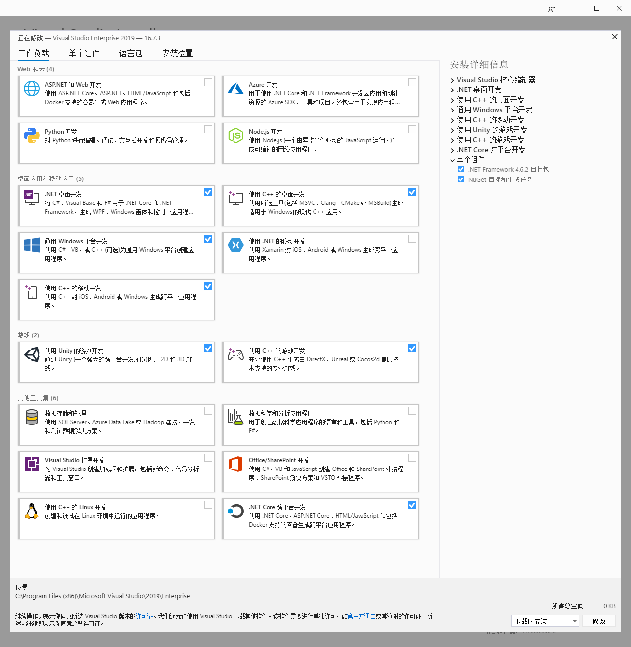Click the 其他工具集 (6) section heading
This screenshot has width=631, height=647.
click(x=38, y=398)
